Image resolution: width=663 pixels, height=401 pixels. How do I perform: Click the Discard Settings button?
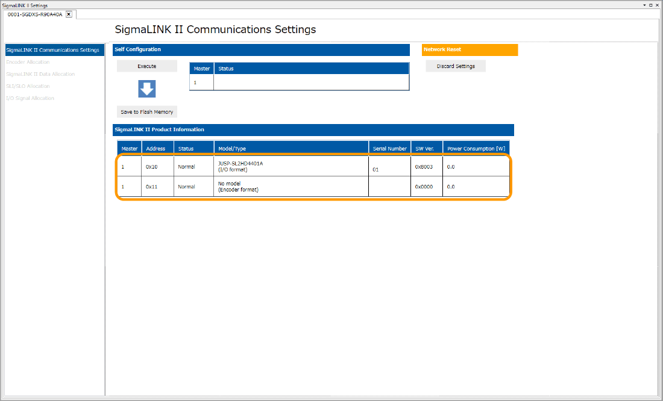click(x=456, y=66)
